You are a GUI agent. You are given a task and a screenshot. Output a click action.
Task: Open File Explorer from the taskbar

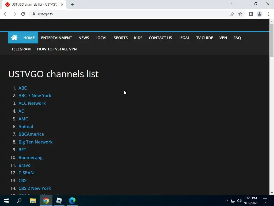pos(33,201)
